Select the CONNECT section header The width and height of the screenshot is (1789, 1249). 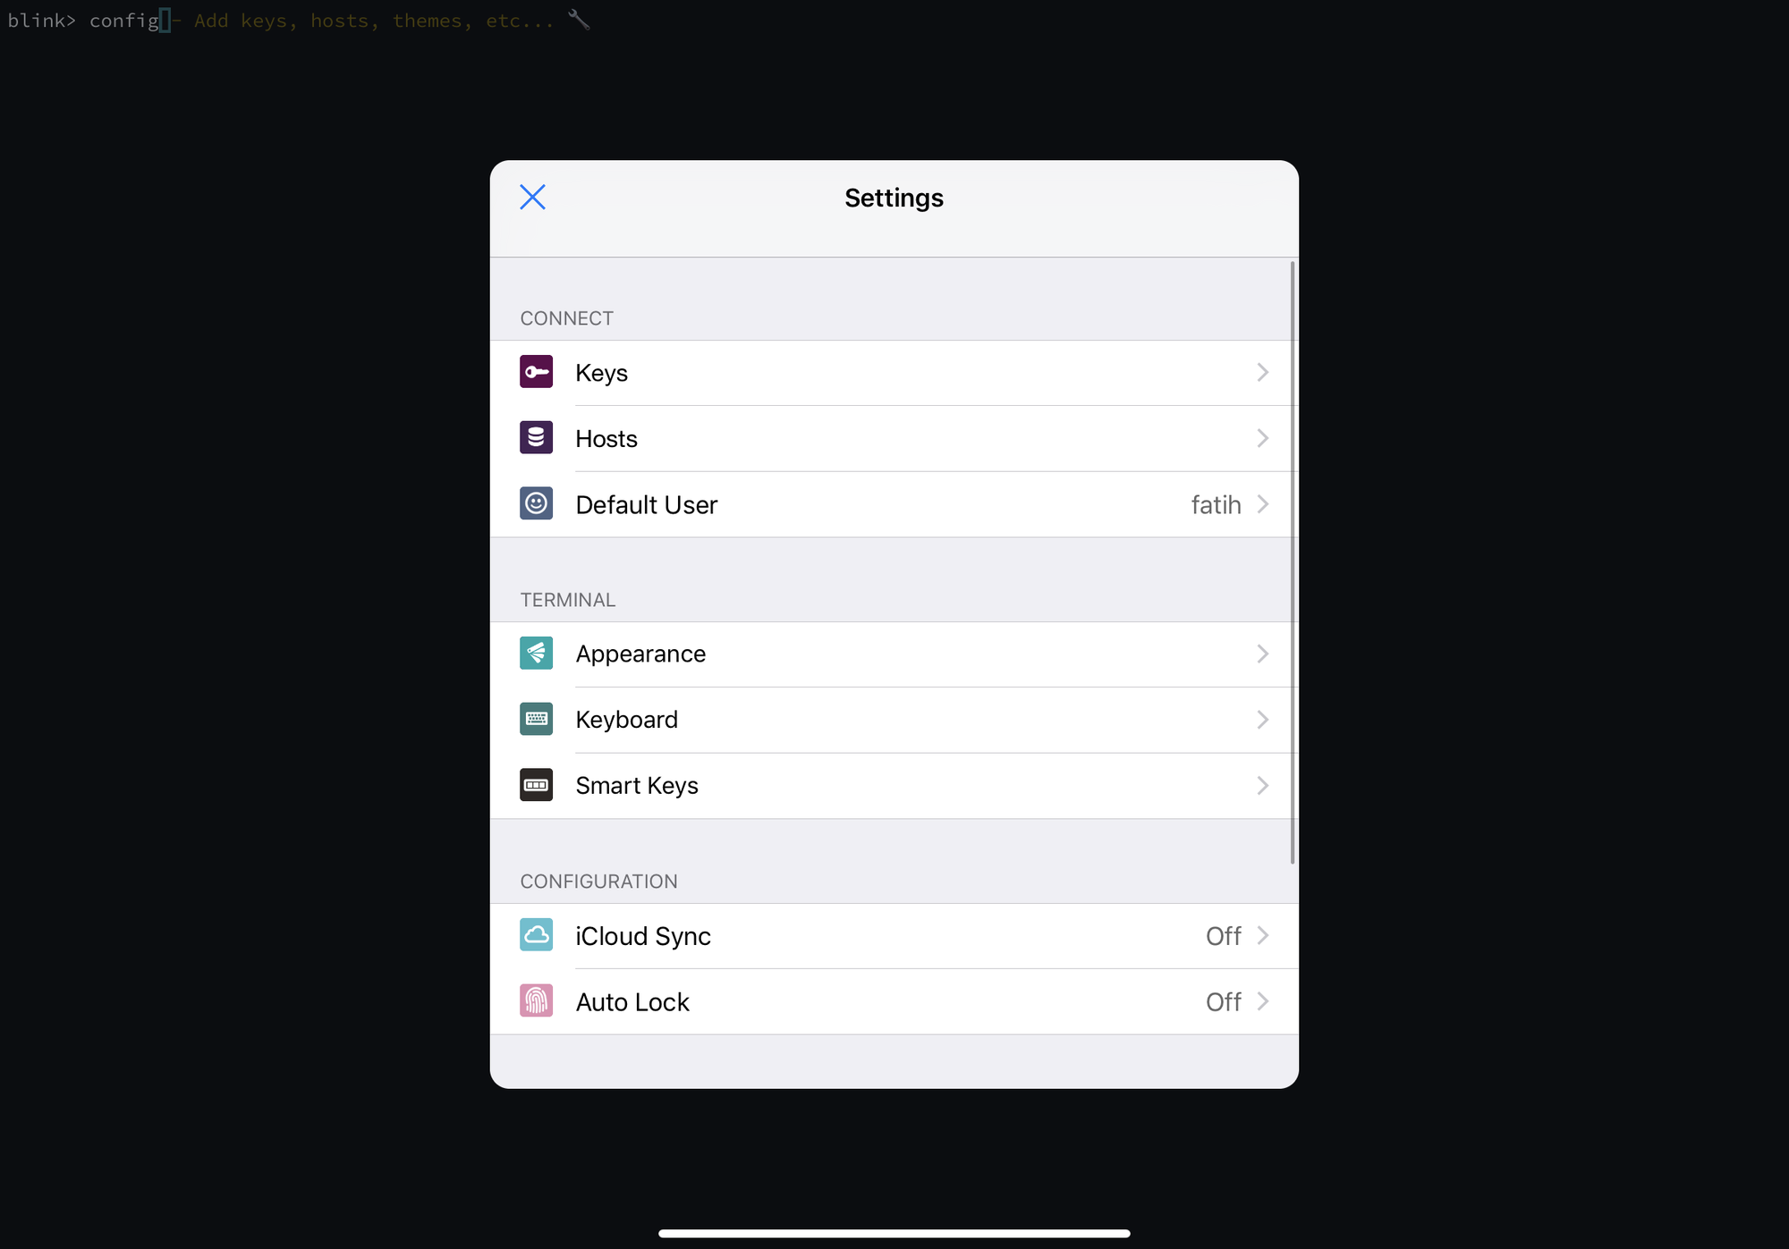pyautogui.click(x=565, y=316)
